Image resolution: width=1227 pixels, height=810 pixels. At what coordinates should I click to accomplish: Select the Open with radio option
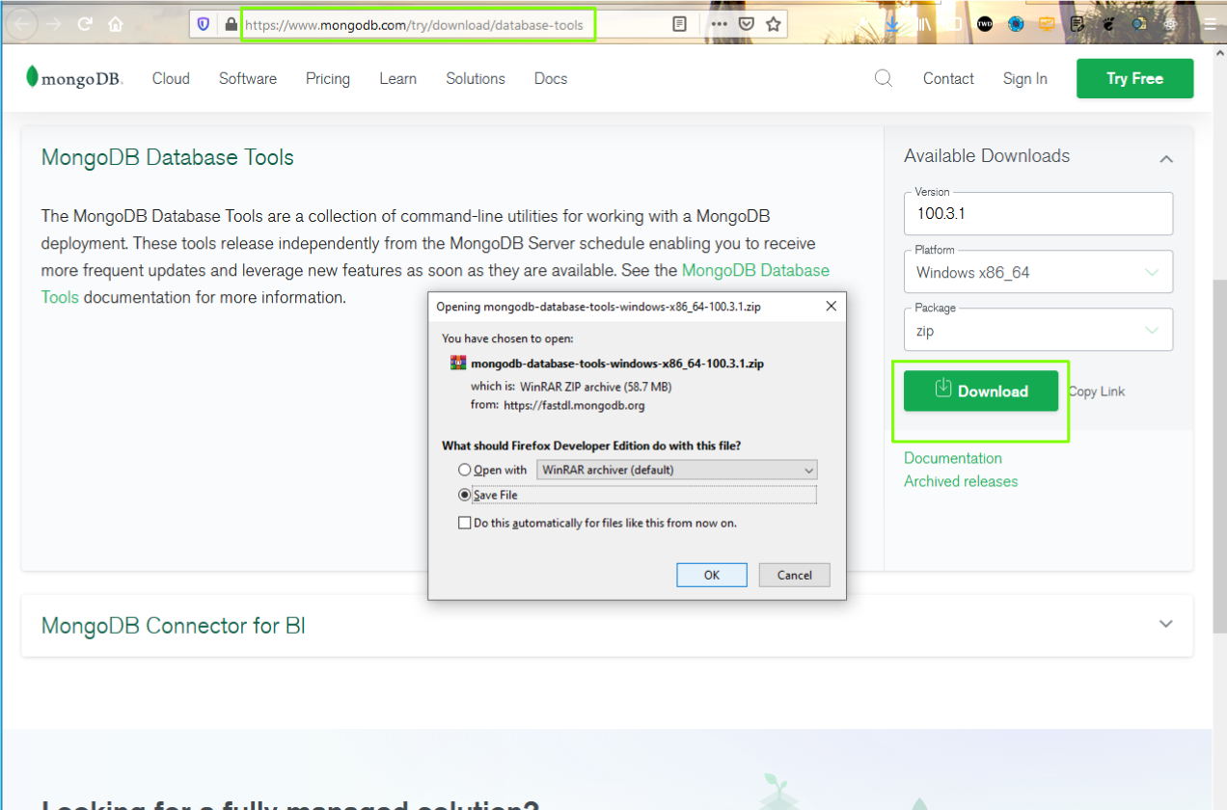pos(466,471)
